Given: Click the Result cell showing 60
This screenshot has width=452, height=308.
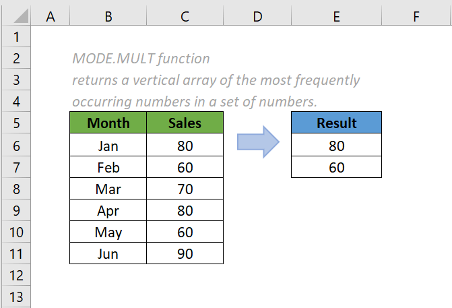Looking at the screenshot, I should coord(336,166).
